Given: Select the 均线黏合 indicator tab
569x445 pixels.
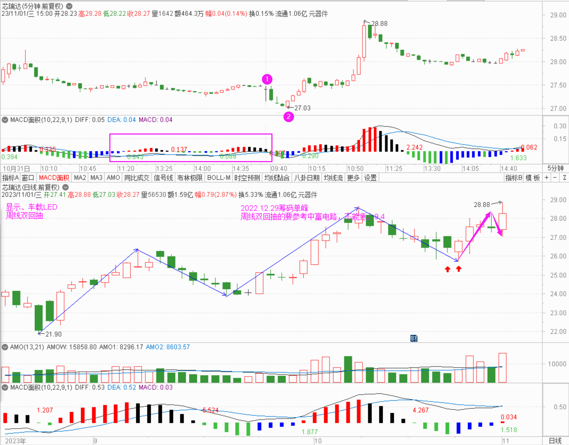Looking at the screenshot, I should (277, 178).
